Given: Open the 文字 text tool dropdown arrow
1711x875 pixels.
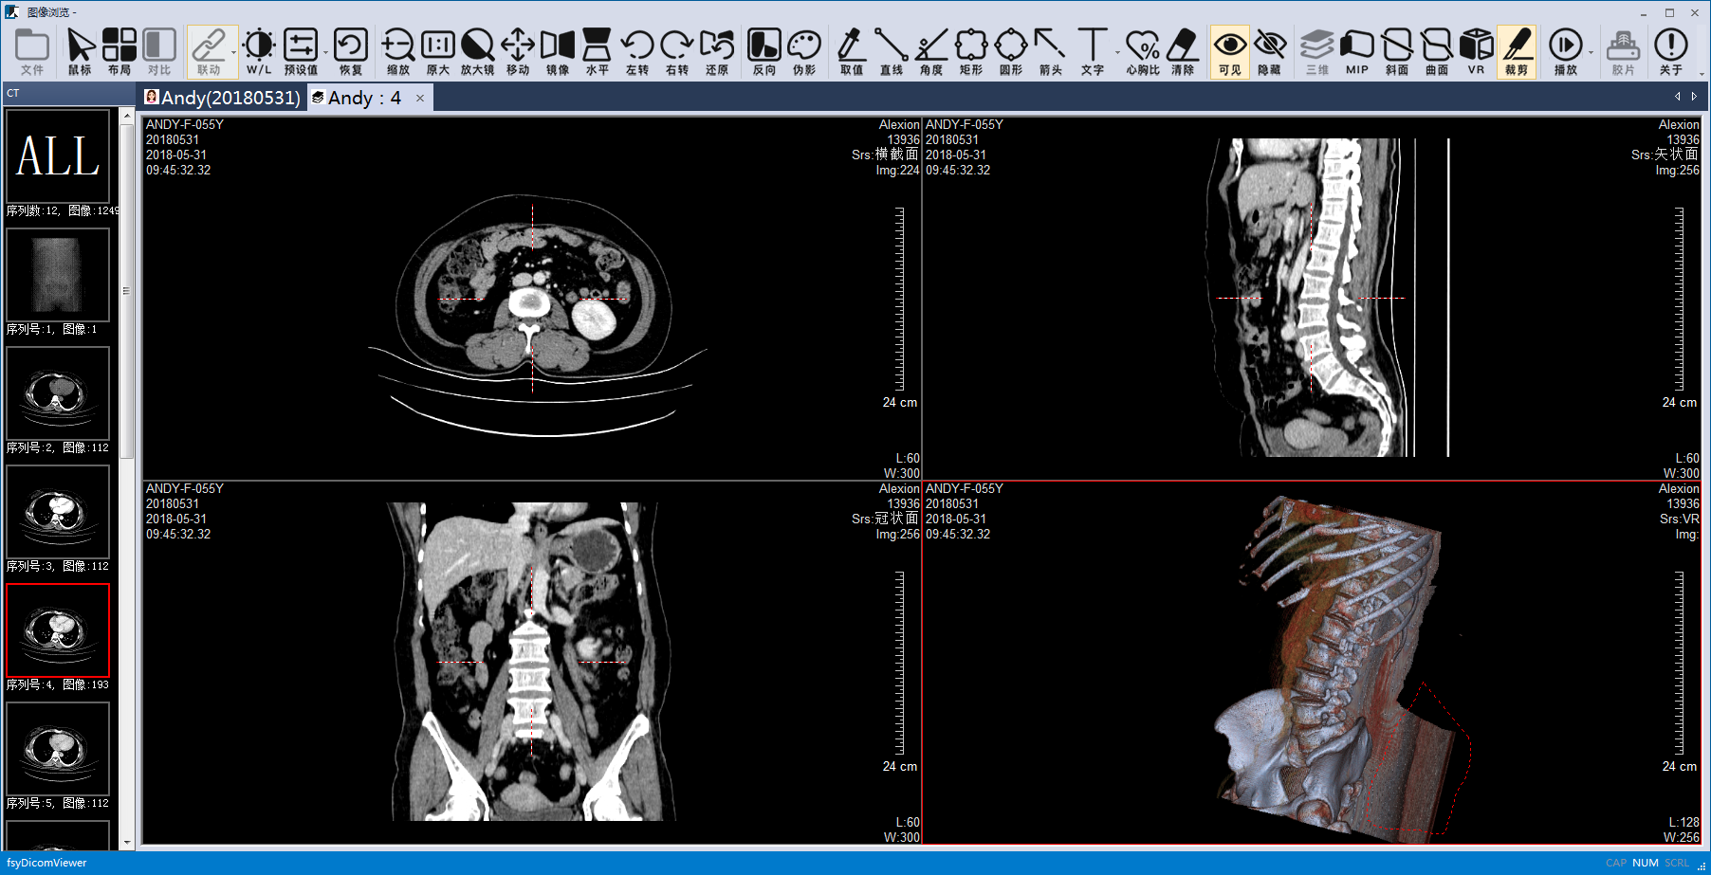Looking at the screenshot, I should (x=1117, y=53).
